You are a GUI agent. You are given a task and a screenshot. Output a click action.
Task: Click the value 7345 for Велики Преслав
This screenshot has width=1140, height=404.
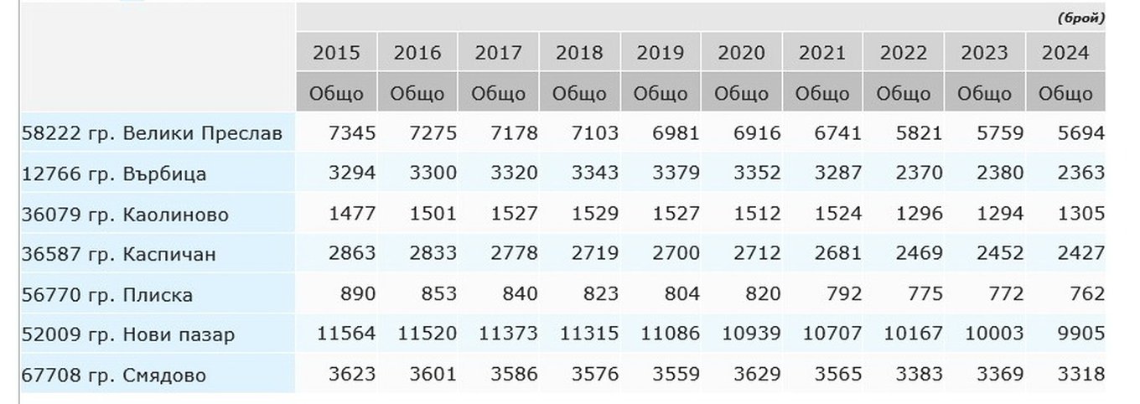[352, 133]
